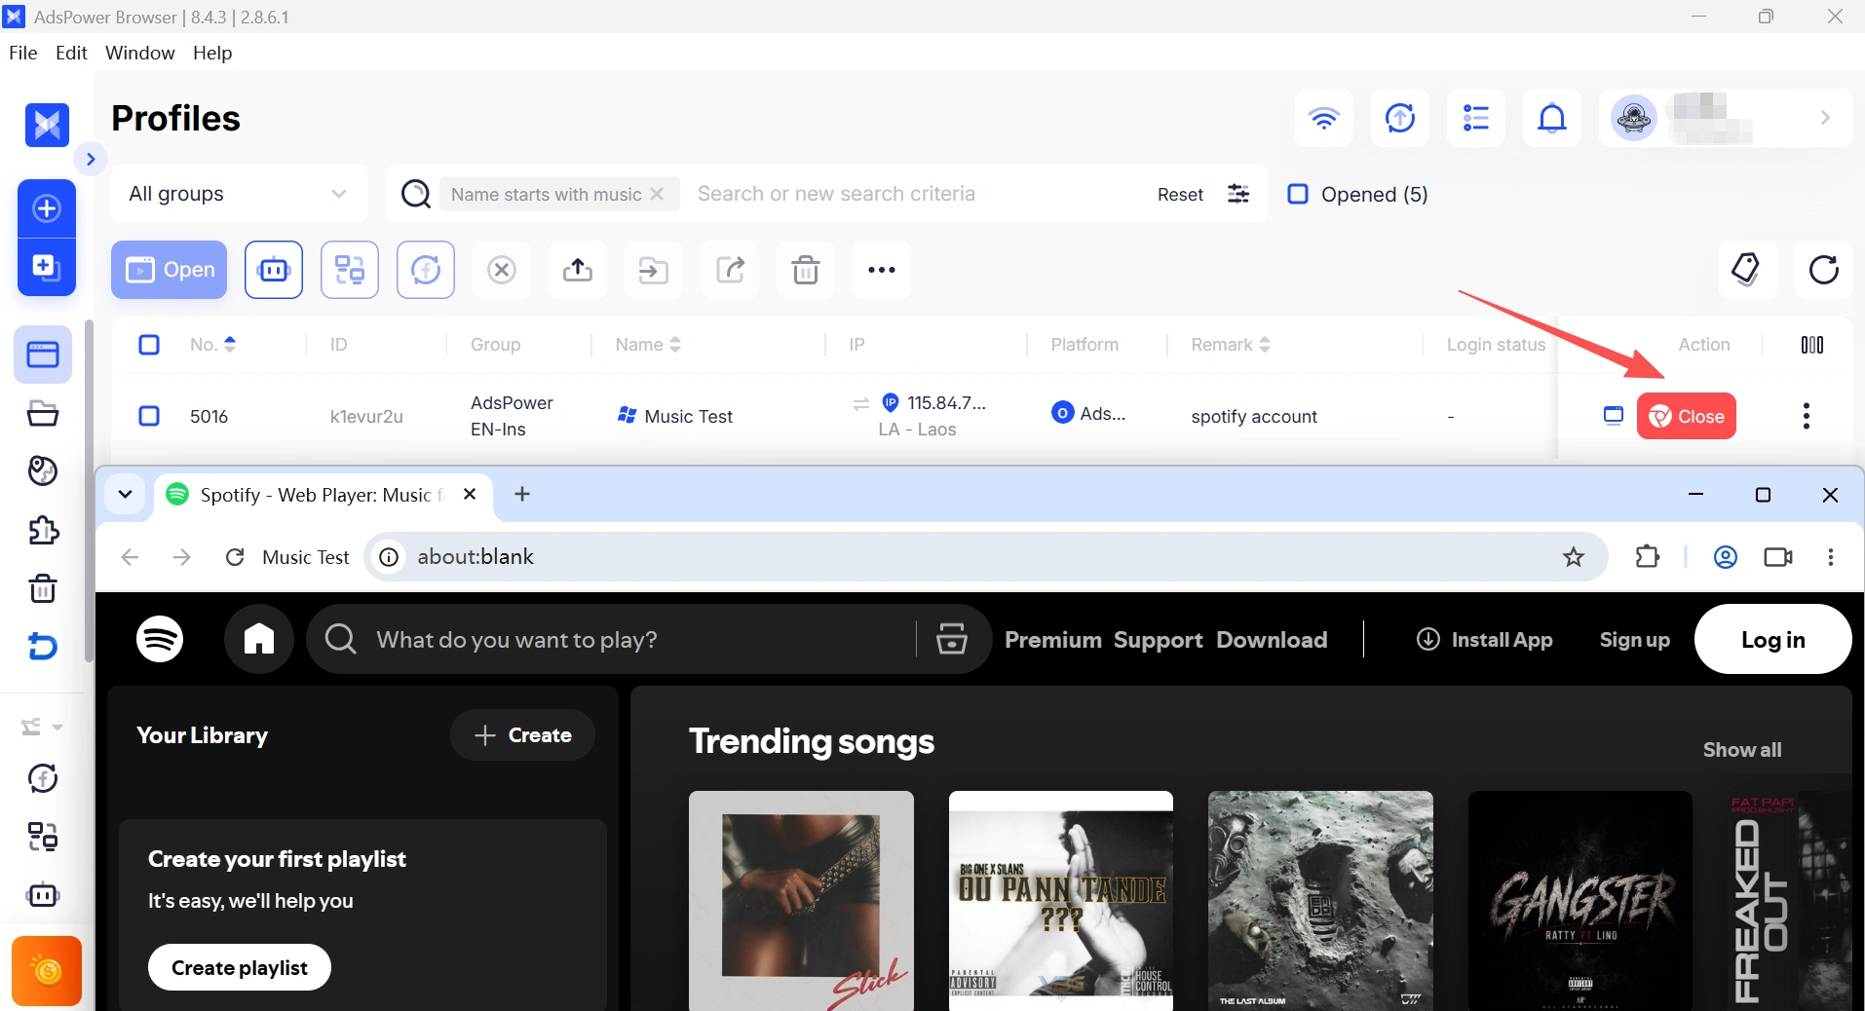Click Show all trending songs
This screenshot has width=1865, height=1011.
tap(1742, 749)
